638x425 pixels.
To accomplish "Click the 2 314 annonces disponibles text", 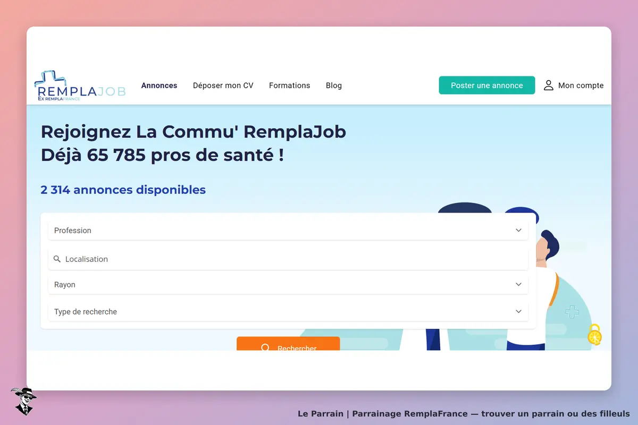I will click(x=123, y=190).
